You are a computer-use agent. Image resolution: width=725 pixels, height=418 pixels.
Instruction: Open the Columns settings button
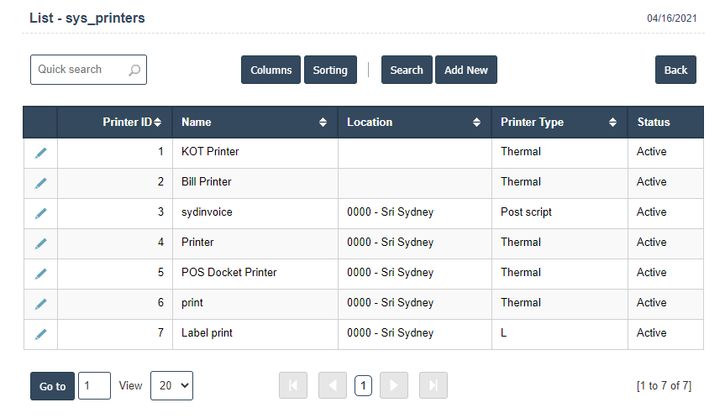271,71
